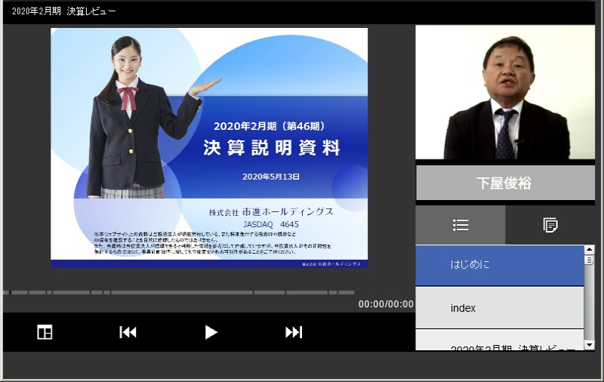The width and height of the screenshot is (604, 382).
Task: Click the chapter list scrollbar thumb
Action: pos(590,260)
